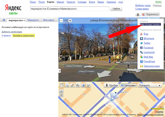165x117 pixels.
Task: Select the add placemark tool icon
Action: click(83, 85)
